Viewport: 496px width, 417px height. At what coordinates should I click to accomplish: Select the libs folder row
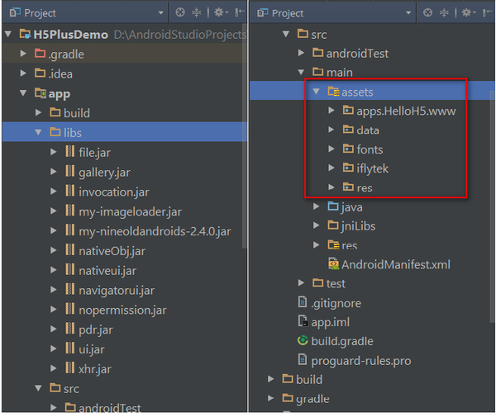pos(125,132)
